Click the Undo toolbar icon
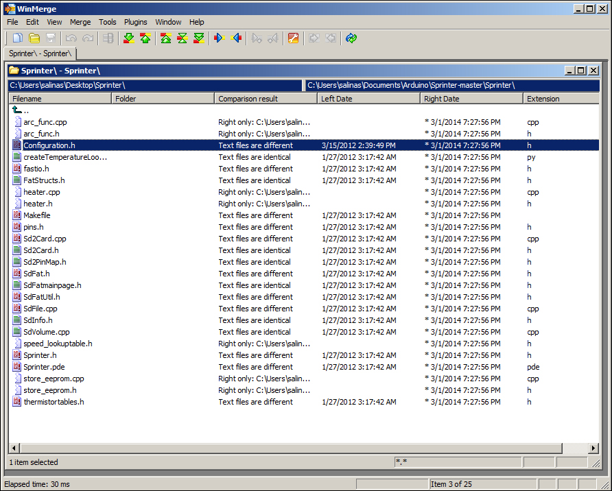The height and width of the screenshot is (491, 612). (x=71, y=38)
